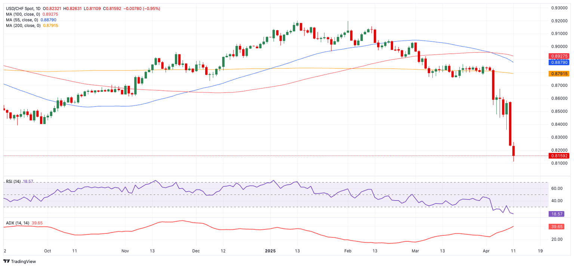Click the 2025 label on time axis
Screen dimensions: 574x267
coord(269,251)
